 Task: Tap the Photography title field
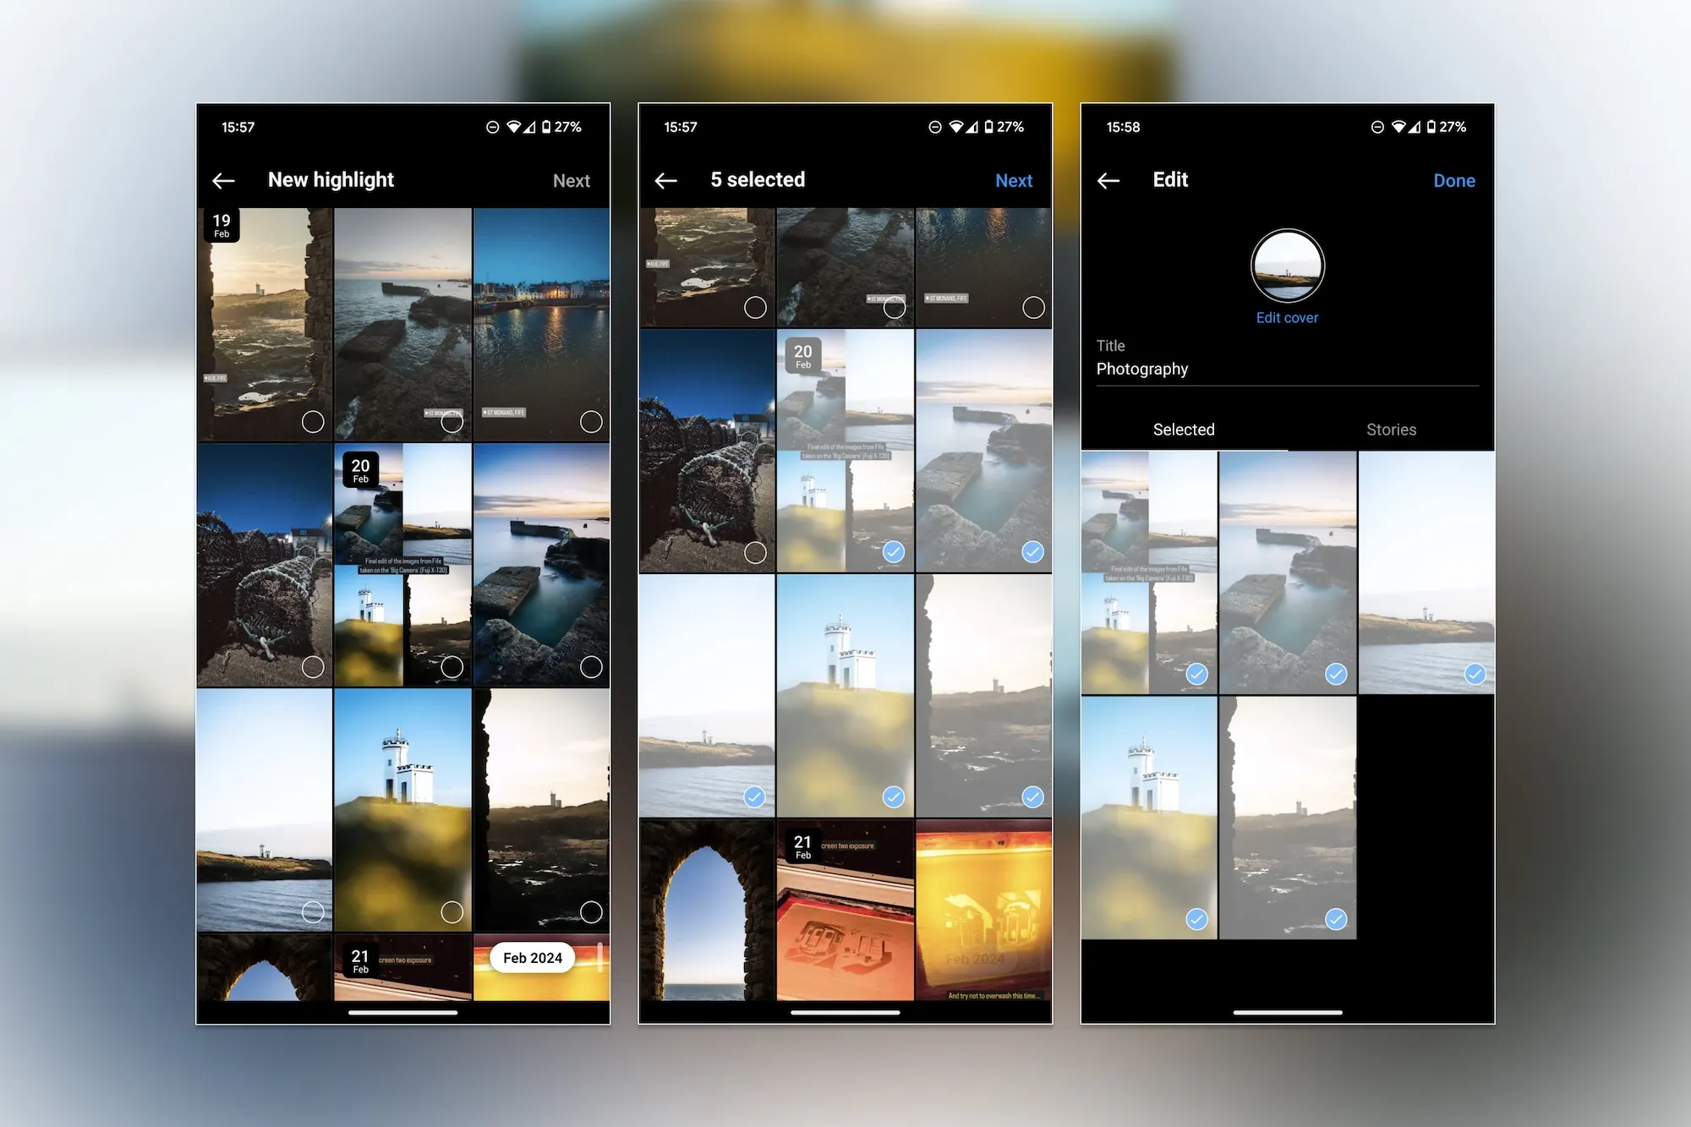pos(1288,369)
